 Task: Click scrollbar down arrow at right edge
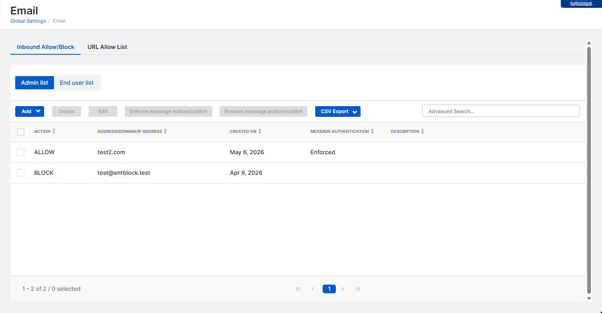[x=589, y=298]
